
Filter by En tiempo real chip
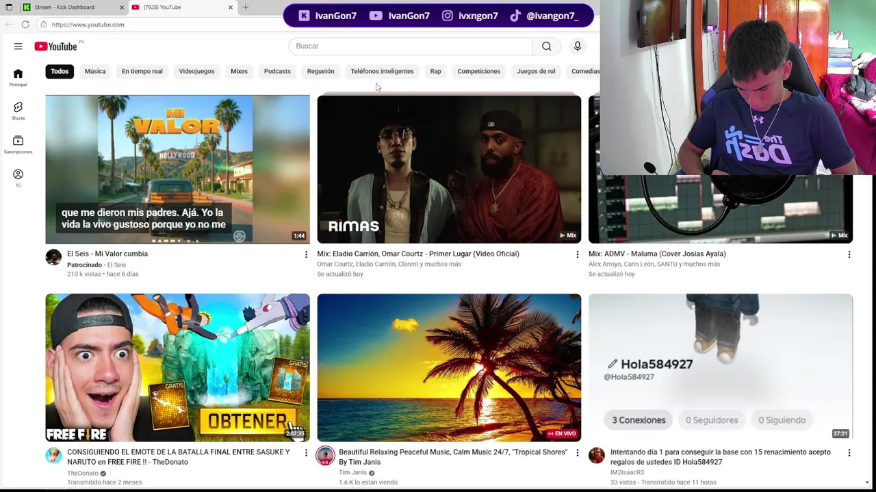142,71
